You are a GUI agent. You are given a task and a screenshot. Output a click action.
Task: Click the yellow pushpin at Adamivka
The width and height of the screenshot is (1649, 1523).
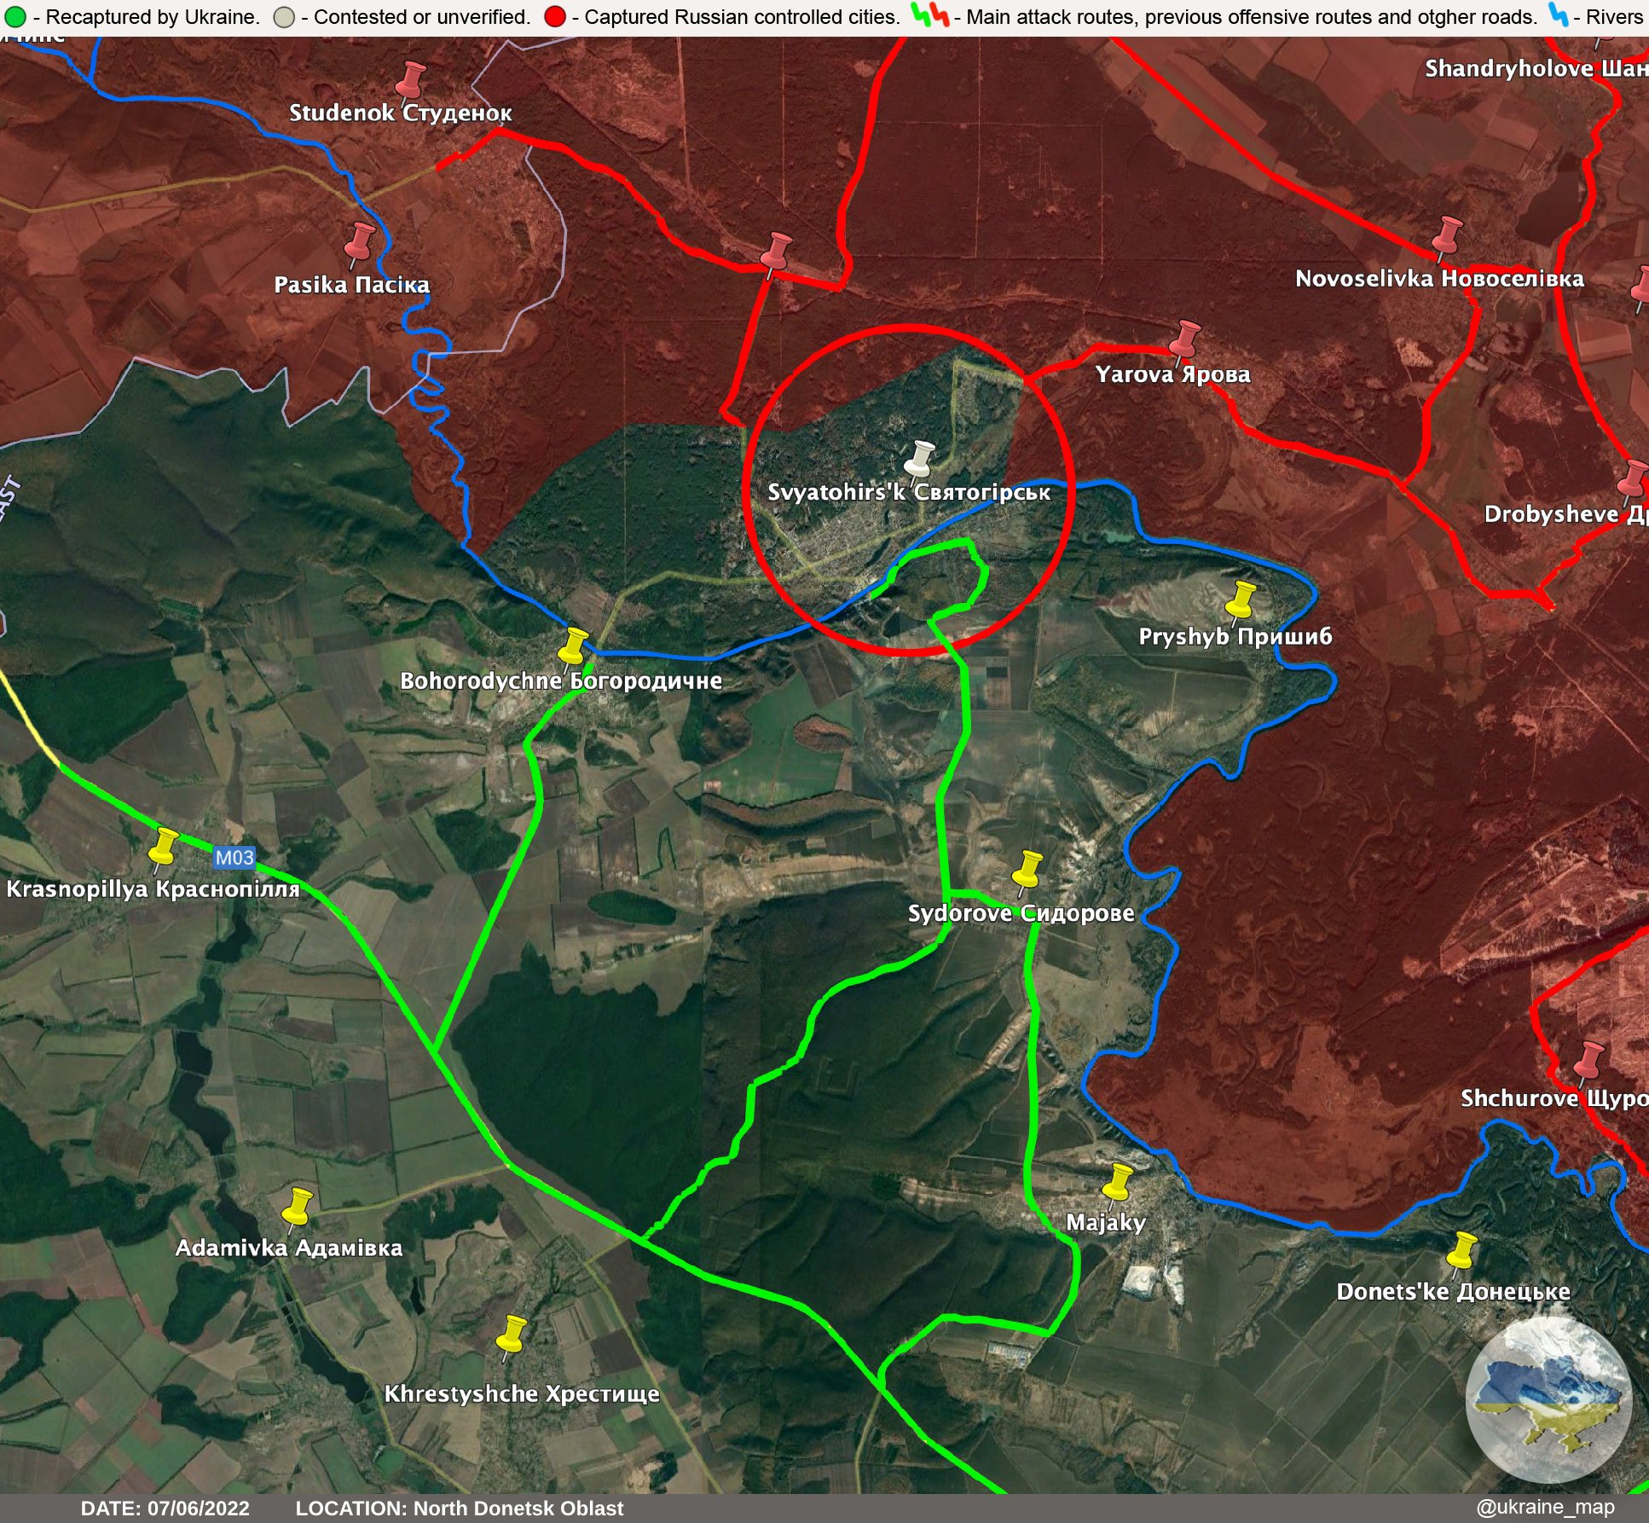[x=298, y=1205]
